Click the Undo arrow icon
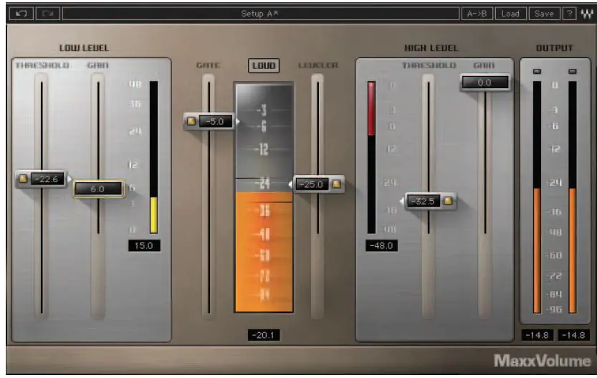597x378 pixels. tap(22, 14)
